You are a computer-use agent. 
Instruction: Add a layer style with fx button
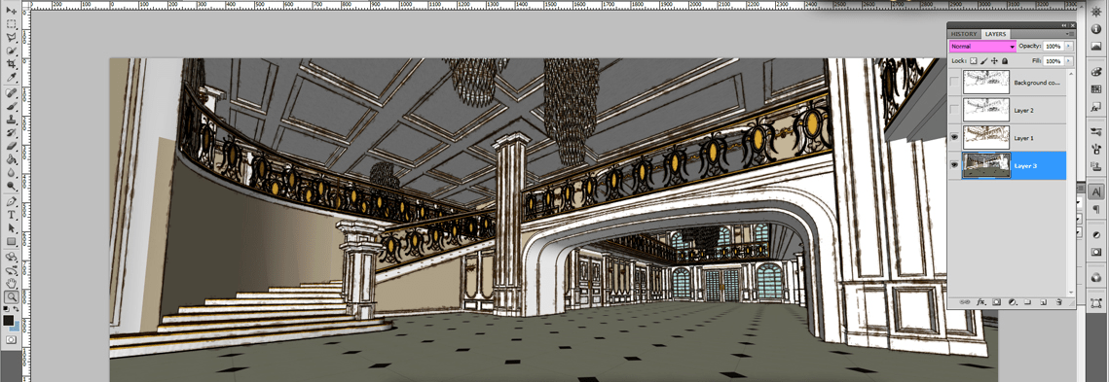pos(981,301)
